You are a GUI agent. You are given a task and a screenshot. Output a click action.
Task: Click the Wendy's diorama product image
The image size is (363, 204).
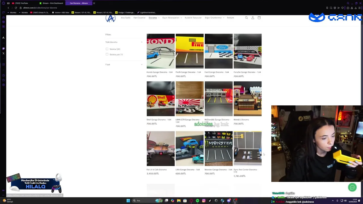pos(248,99)
